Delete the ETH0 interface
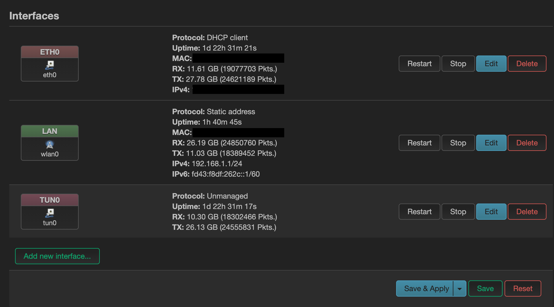 (x=527, y=64)
